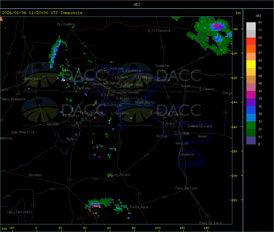
Task: Click the C_Española map label
Action: coord(131,71)
